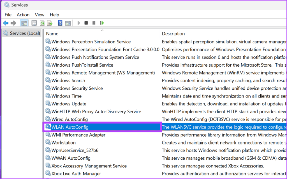Click gear icon beside WLAN AutoConfig
This screenshot has width=287, height=179.
(x=48, y=127)
